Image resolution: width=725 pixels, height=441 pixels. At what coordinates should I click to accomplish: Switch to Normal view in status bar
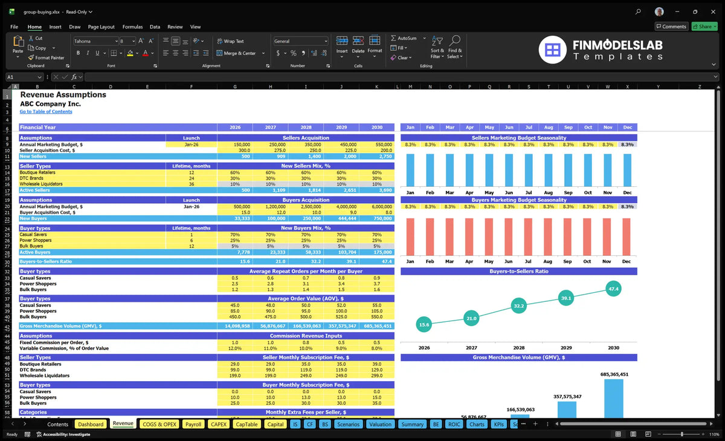click(617, 434)
